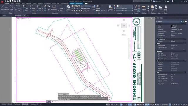The height and width of the screenshot is (106, 188).
Task: Click Make Current layer button
Action: (x=85, y=8)
